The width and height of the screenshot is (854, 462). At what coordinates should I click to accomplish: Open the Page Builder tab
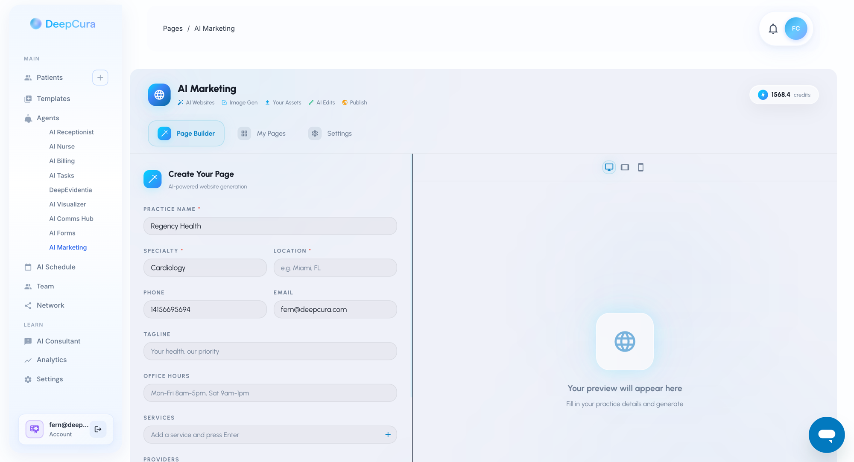[x=186, y=134]
